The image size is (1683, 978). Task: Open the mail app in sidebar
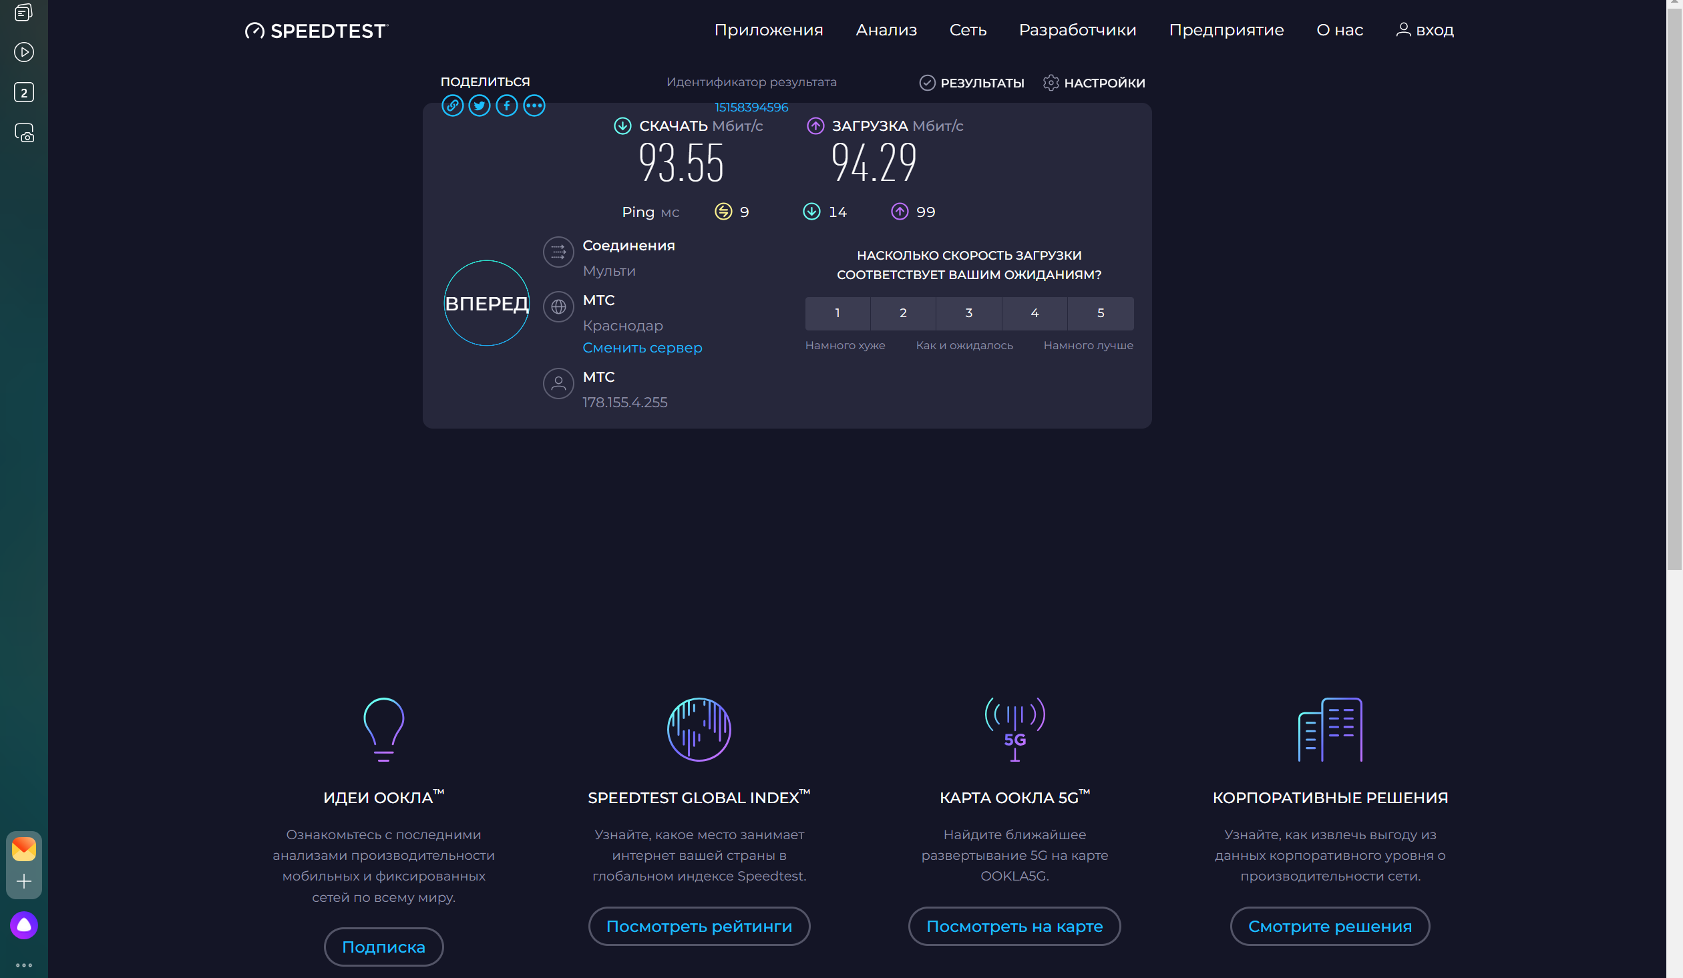click(24, 848)
